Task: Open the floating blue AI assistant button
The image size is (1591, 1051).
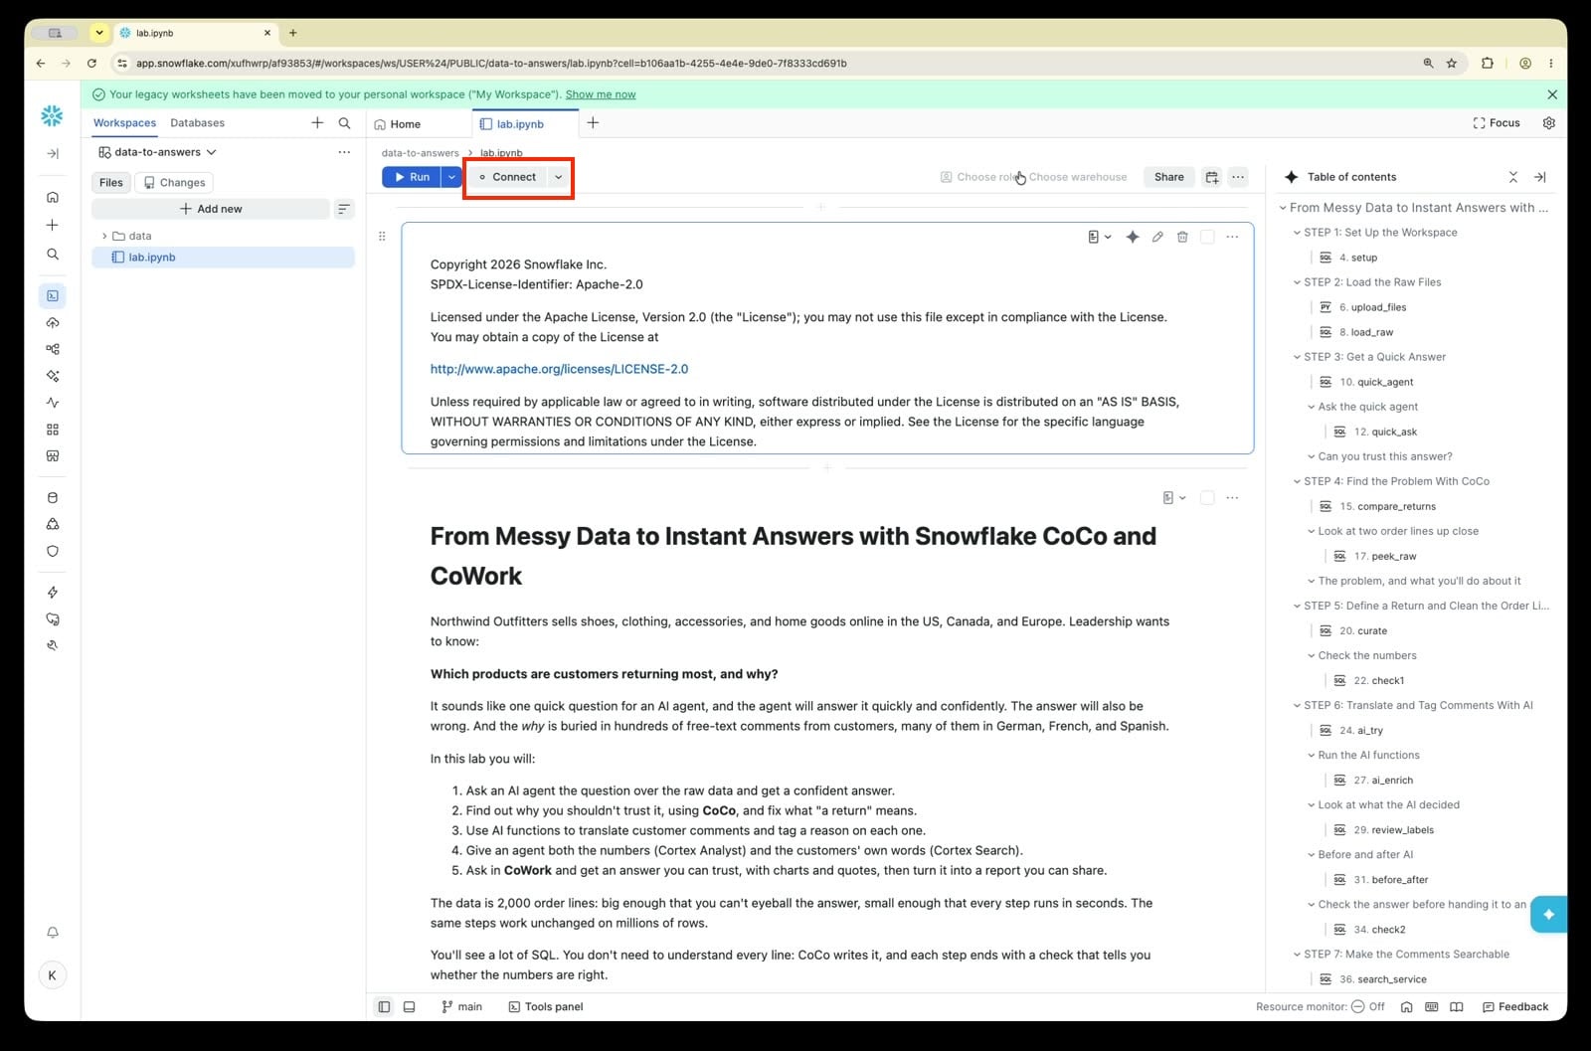Action: 1548,914
